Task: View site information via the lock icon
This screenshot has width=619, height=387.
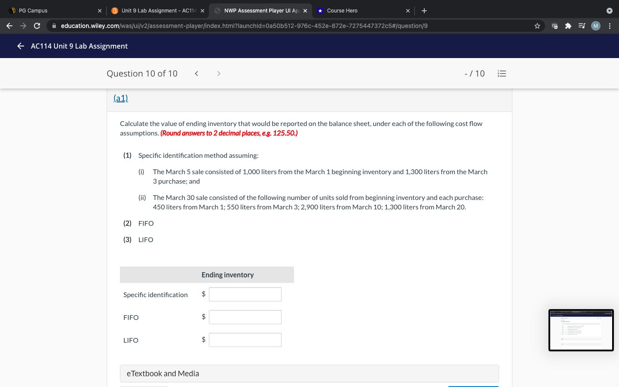Action: pyautogui.click(x=54, y=26)
